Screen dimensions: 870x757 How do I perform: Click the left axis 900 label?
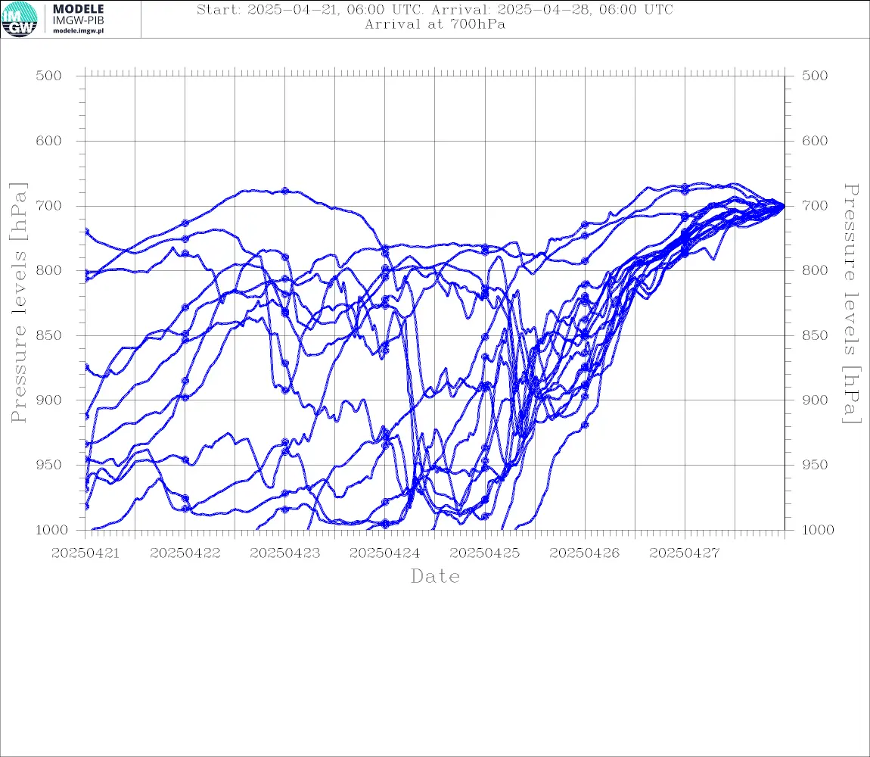pos(49,400)
